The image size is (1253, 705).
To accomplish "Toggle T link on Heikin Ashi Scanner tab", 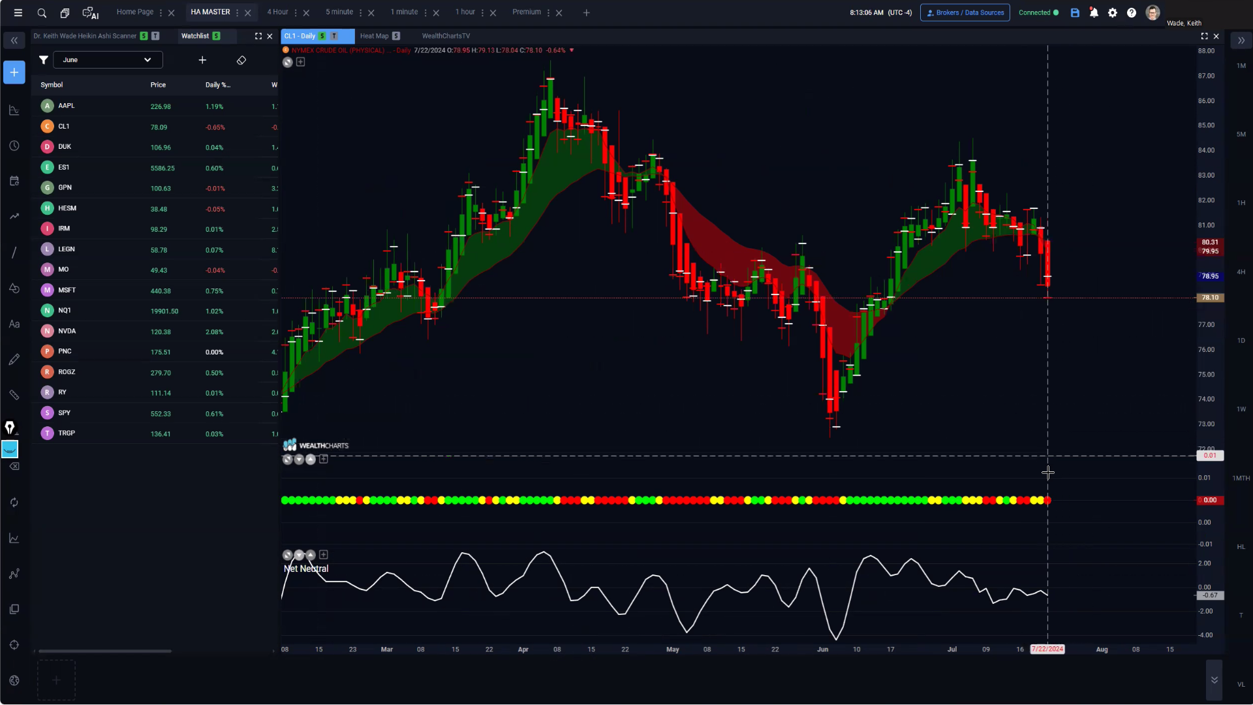I will 155,36.
